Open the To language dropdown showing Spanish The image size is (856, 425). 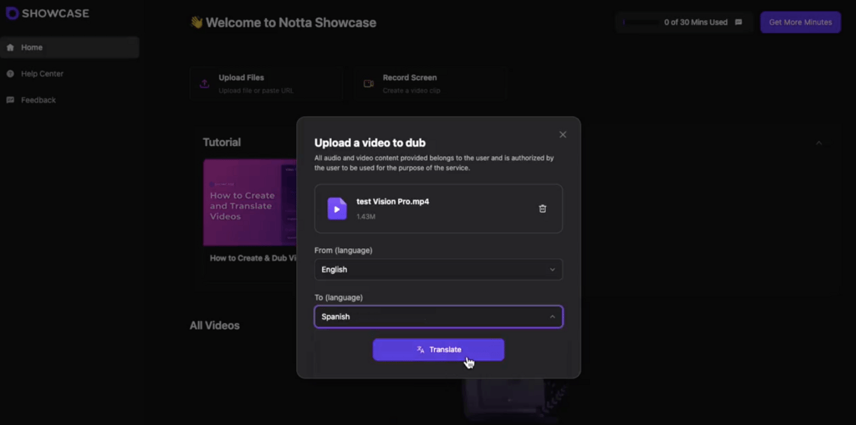tap(439, 317)
